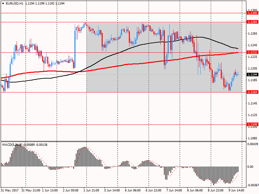
Task: Click the 9 Jun 14:00 time label
Action: click(x=236, y=190)
